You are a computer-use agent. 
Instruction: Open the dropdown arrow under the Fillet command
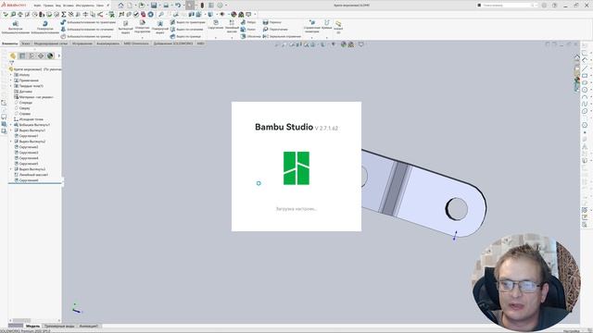pyautogui.click(x=216, y=37)
